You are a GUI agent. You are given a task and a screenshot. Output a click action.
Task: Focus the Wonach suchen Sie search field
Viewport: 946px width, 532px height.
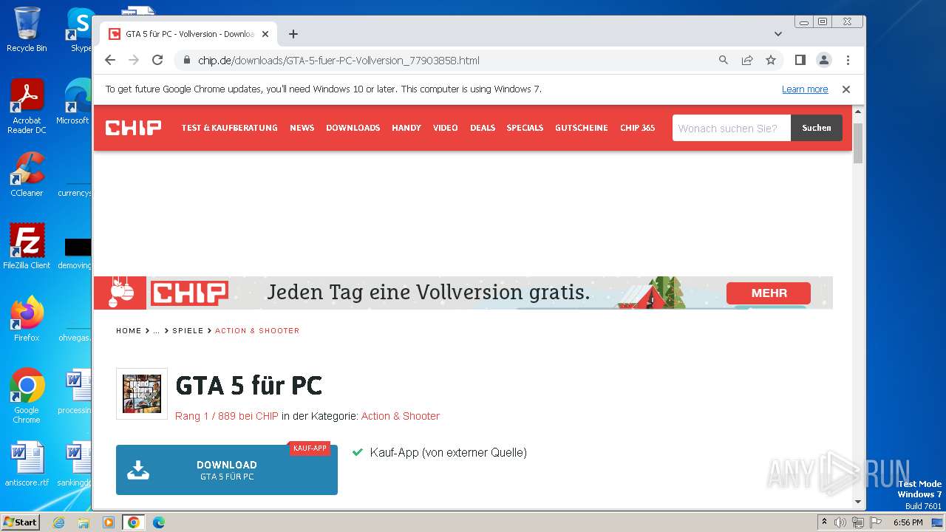(x=732, y=128)
